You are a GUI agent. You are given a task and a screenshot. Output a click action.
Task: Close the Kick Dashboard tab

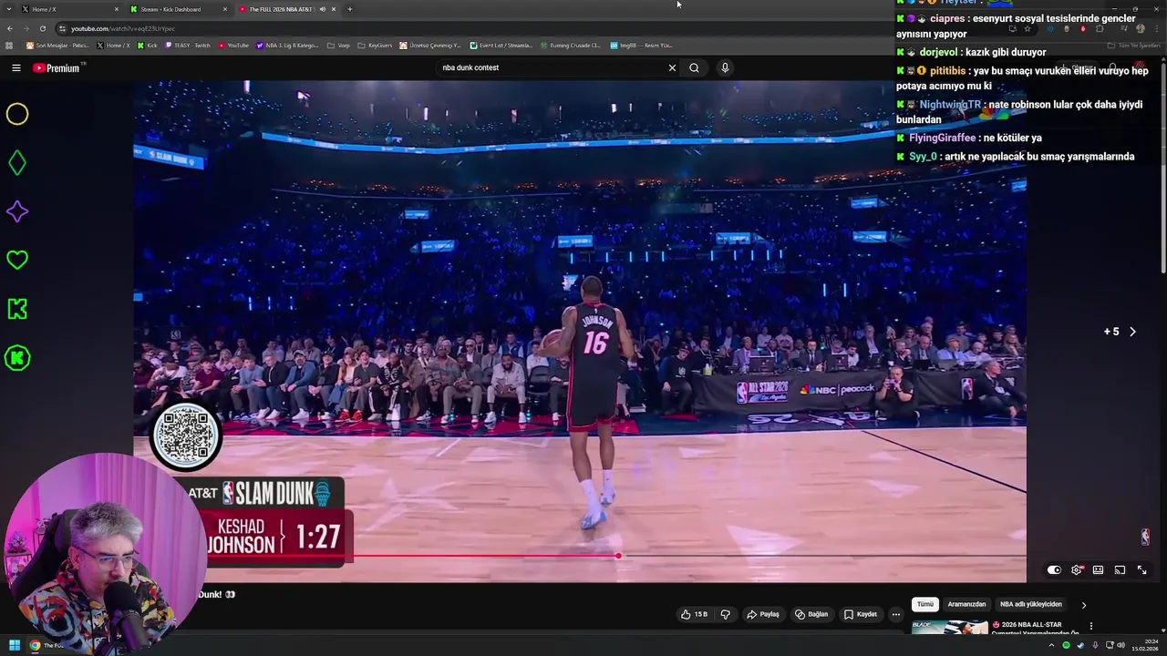tap(225, 9)
